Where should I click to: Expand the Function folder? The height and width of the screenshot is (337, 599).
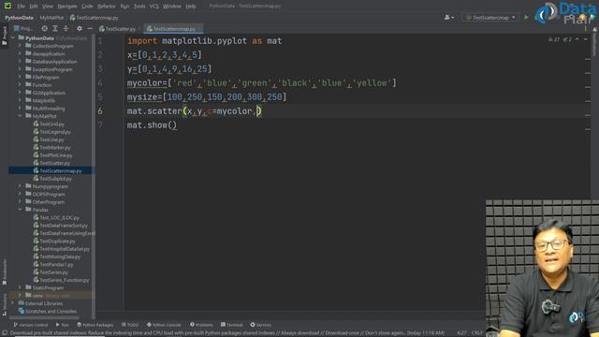coord(20,85)
